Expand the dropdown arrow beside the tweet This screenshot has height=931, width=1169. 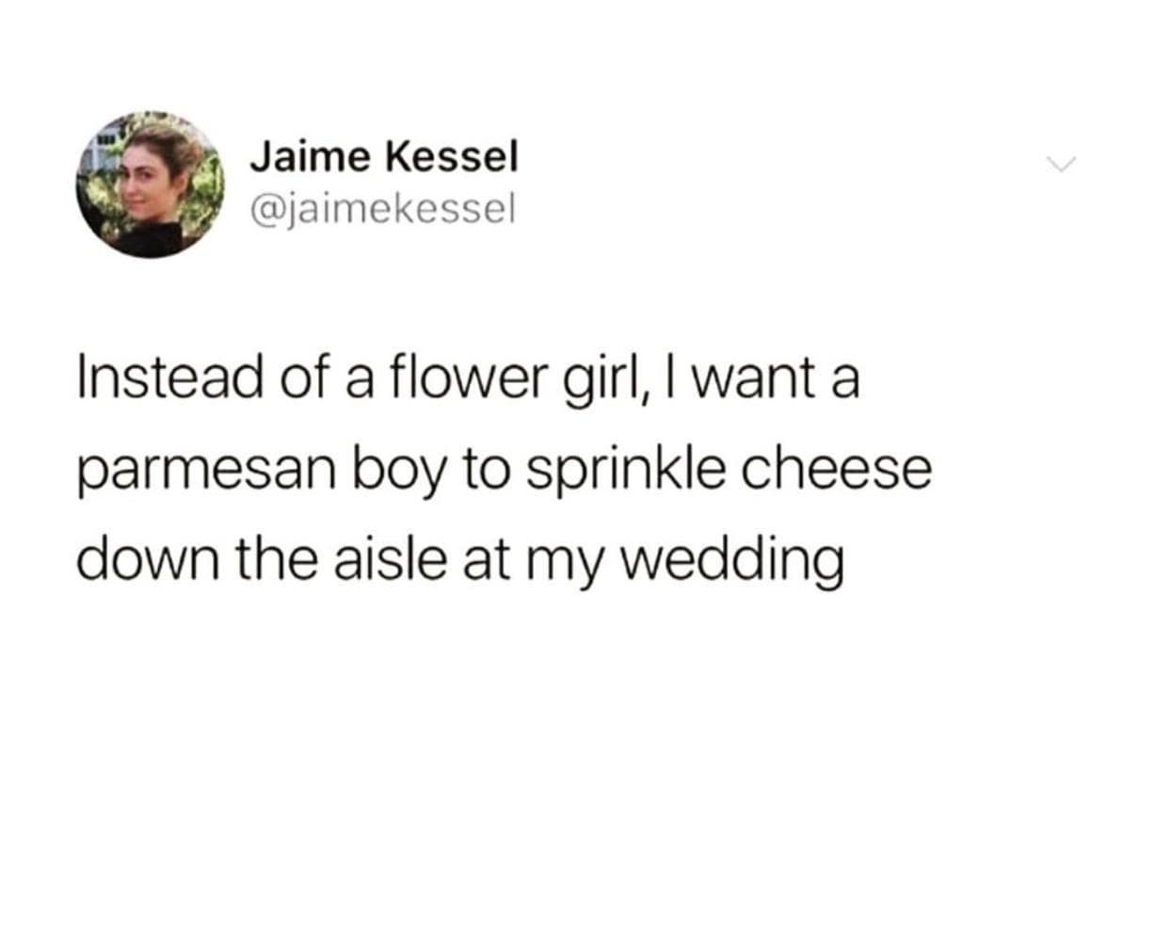point(1061,164)
